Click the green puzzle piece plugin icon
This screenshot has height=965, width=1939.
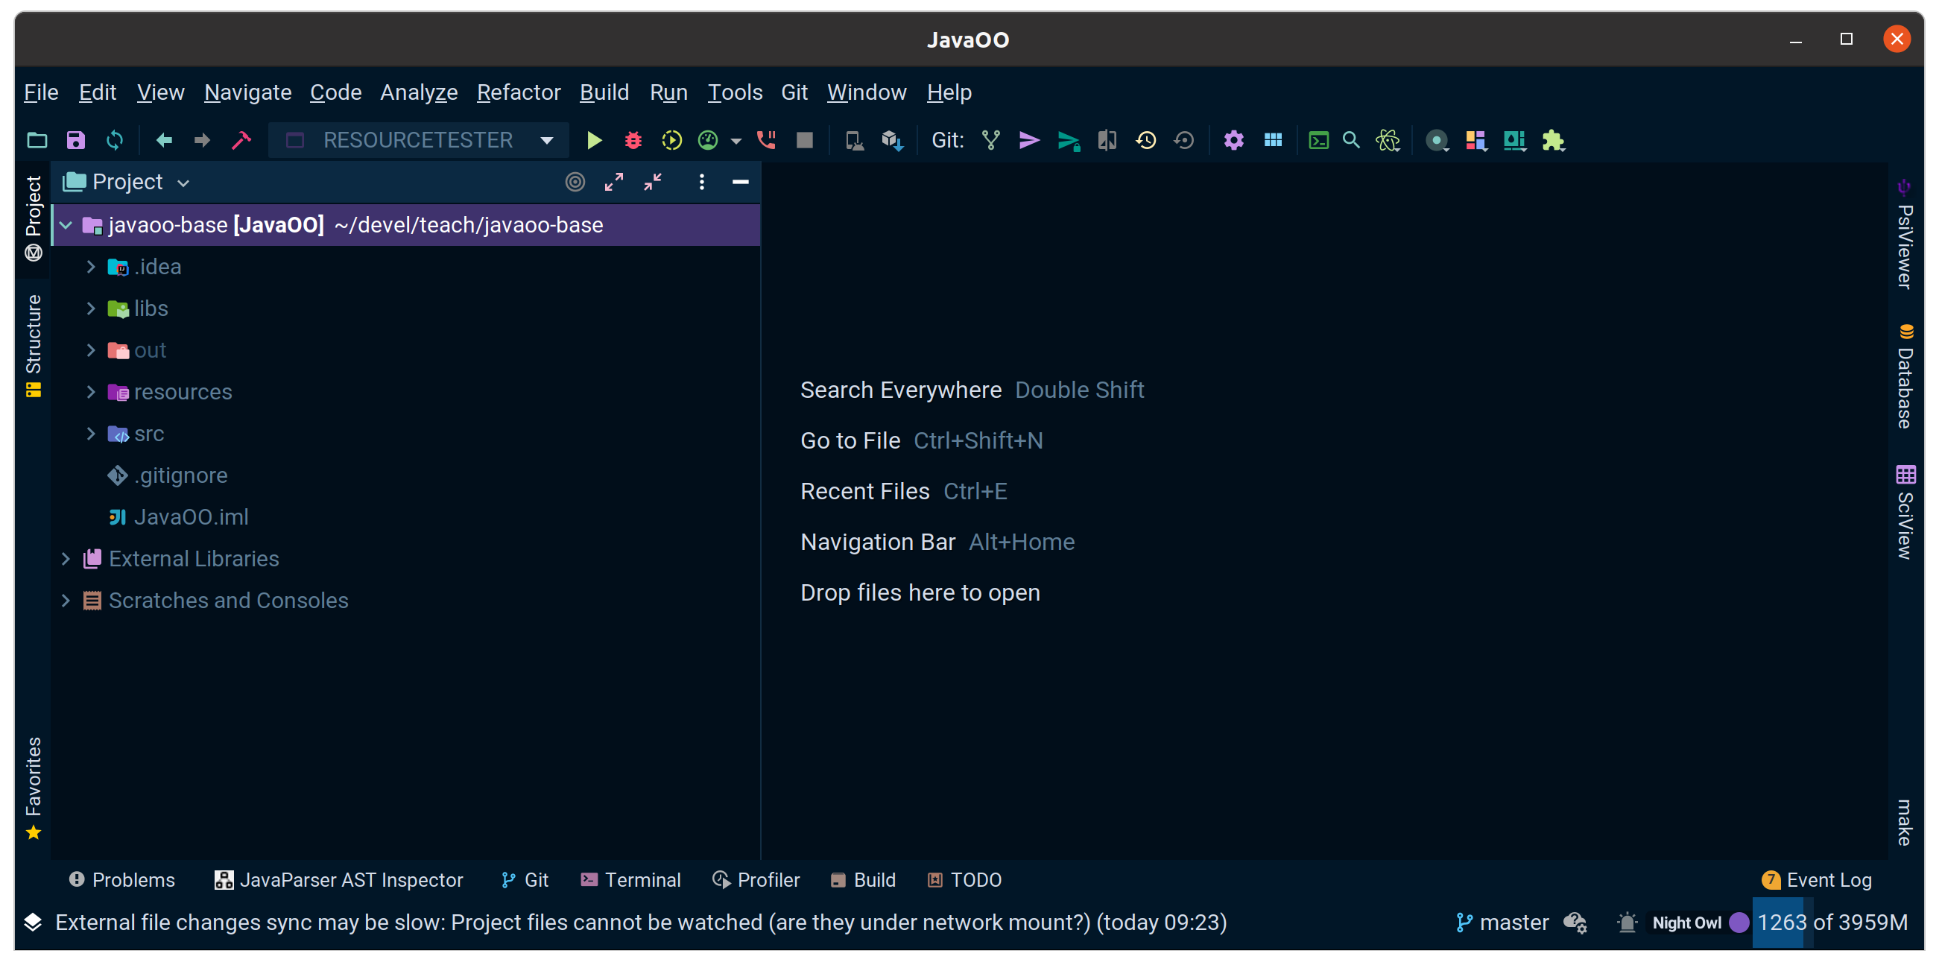click(1554, 141)
